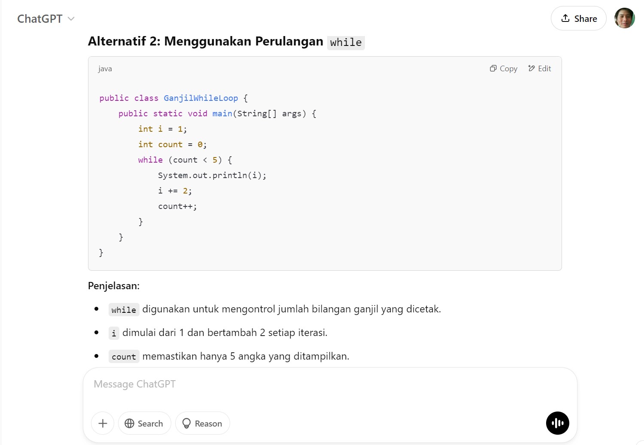This screenshot has width=644, height=445.
Task: Select the java language label above the code
Action: [105, 68]
